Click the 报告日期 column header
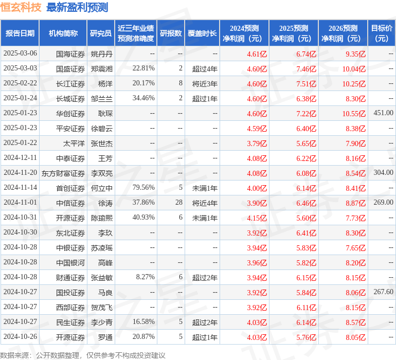396x360 pixels. point(20,33)
